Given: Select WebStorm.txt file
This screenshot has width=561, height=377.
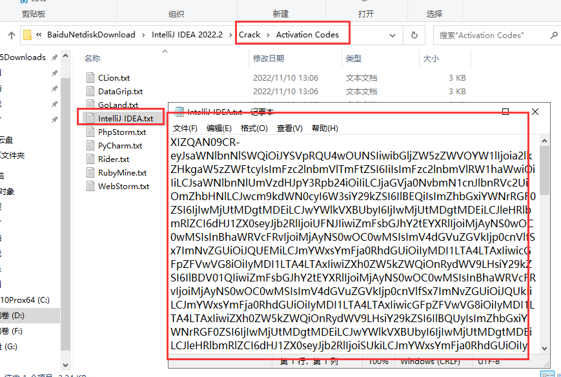Looking at the screenshot, I should click(x=123, y=187).
